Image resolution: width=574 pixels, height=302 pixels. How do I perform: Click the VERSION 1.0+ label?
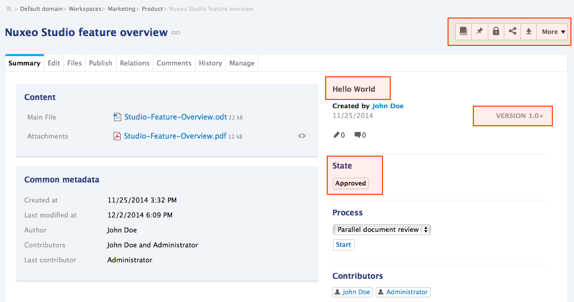click(520, 115)
